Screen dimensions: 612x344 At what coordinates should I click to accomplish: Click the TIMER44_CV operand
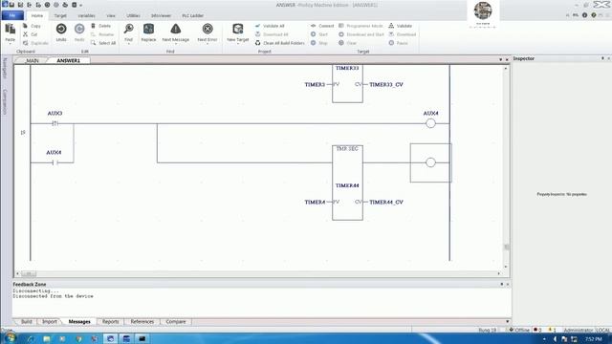386,202
